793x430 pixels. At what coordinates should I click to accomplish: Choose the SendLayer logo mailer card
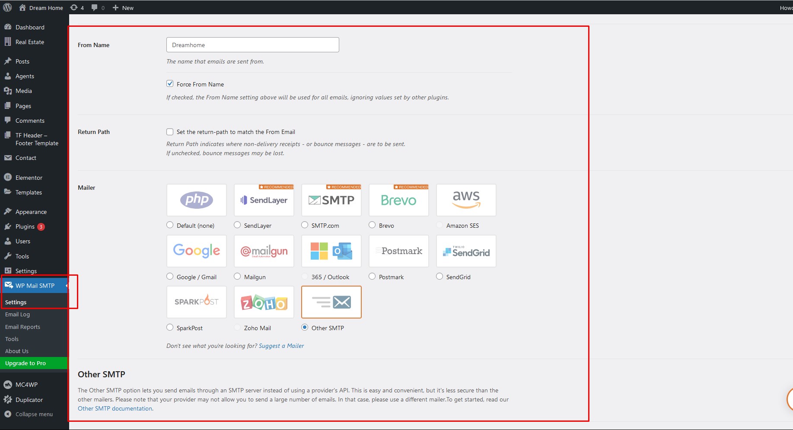point(264,200)
